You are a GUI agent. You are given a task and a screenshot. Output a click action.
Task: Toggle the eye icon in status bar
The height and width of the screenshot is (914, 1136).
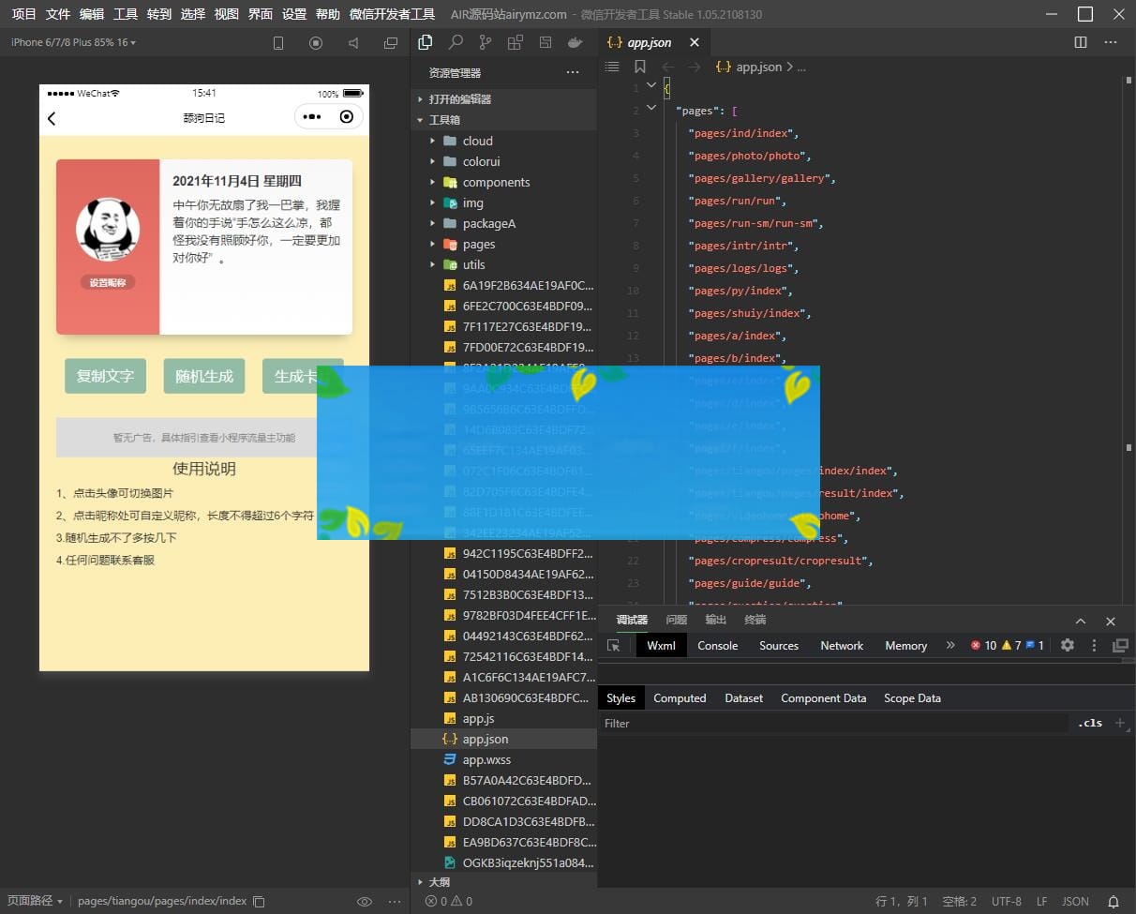[365, 901]
